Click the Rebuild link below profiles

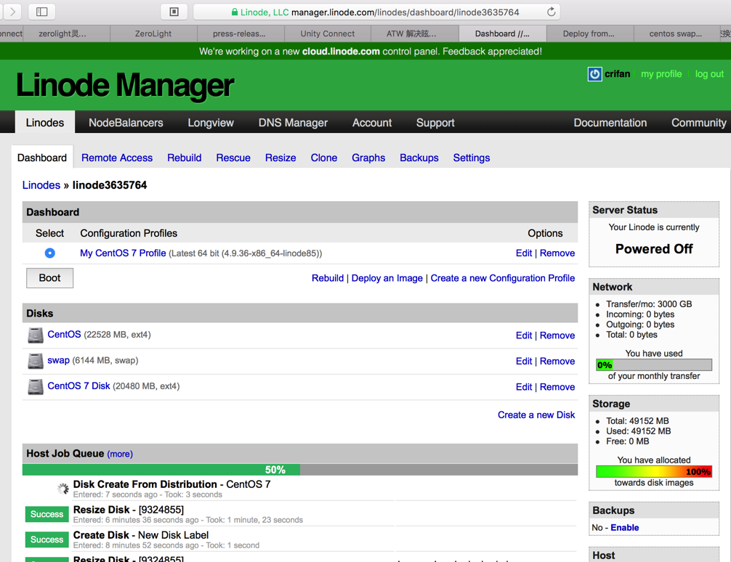tap(327, 278)
